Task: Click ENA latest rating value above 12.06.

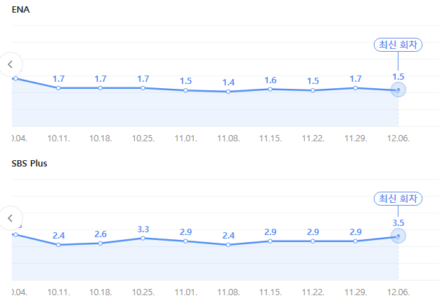Action: pos(398,77)
